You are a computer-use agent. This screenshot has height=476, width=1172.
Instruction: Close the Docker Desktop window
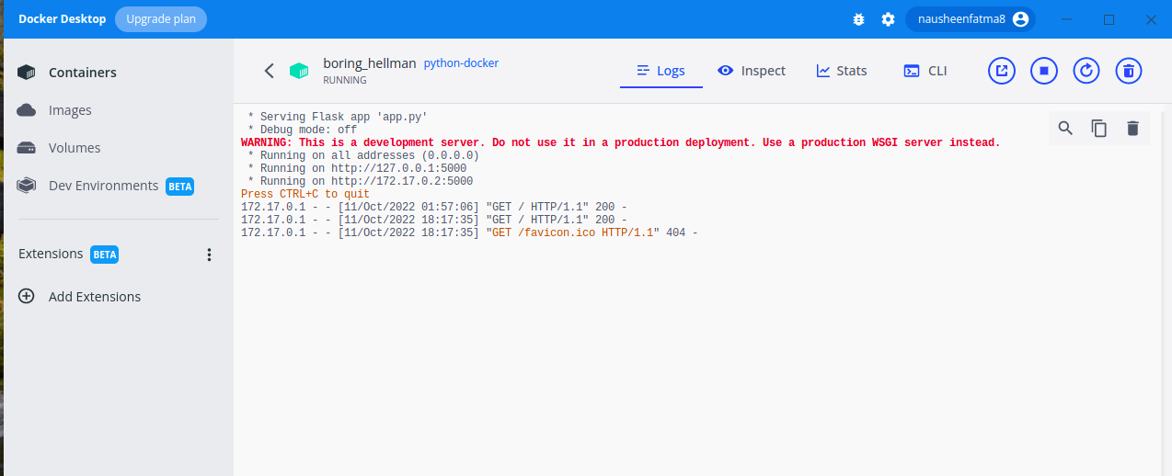click(x=1151, y=19)
